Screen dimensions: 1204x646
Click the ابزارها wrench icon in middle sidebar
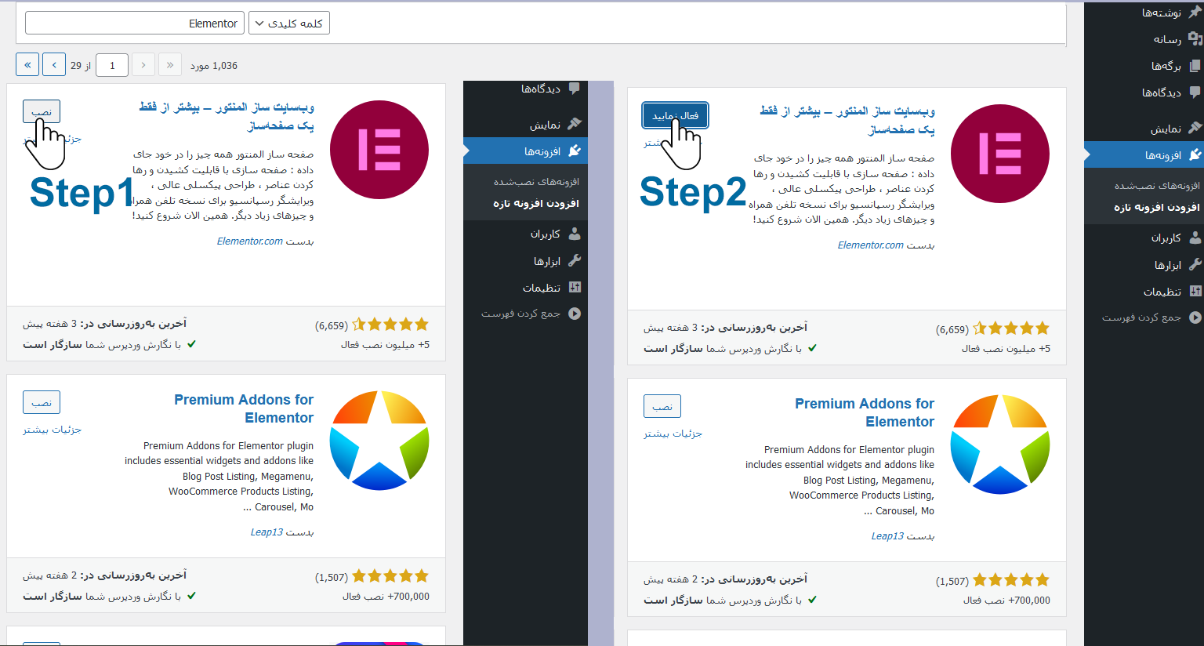pos(575,261)
